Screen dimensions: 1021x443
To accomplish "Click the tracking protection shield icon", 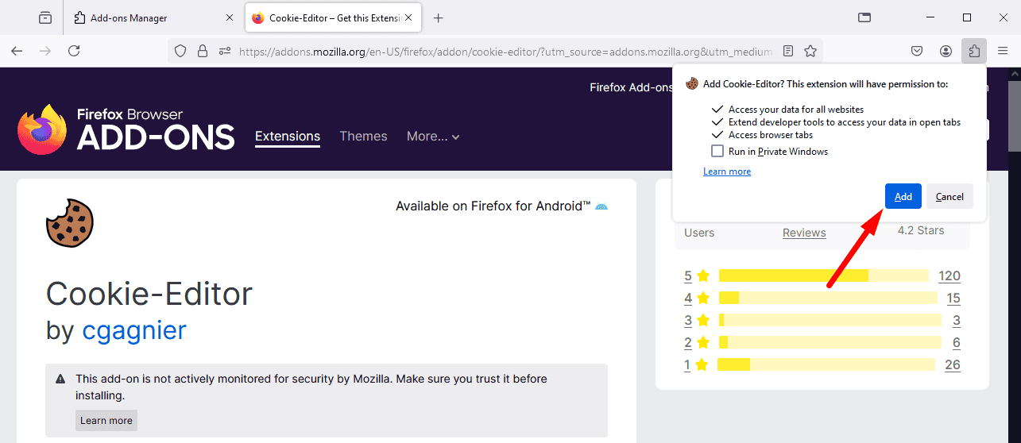I will (x=180, y=51).
